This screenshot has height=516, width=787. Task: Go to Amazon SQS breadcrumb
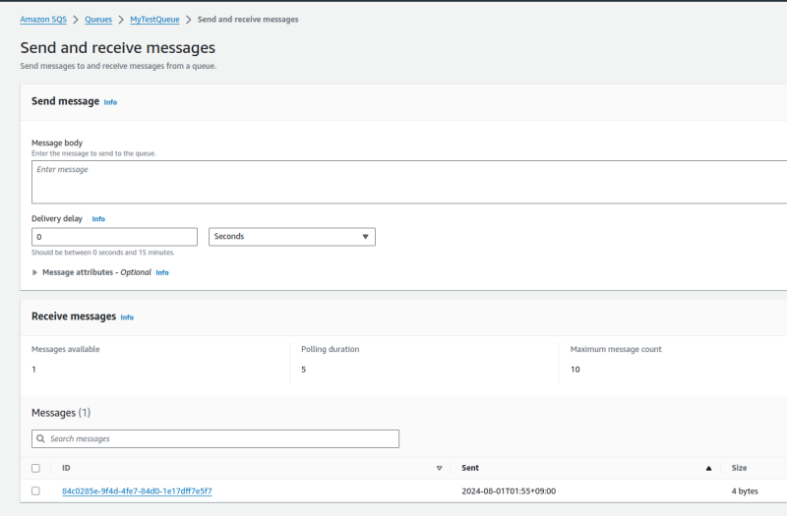point(43,20)
